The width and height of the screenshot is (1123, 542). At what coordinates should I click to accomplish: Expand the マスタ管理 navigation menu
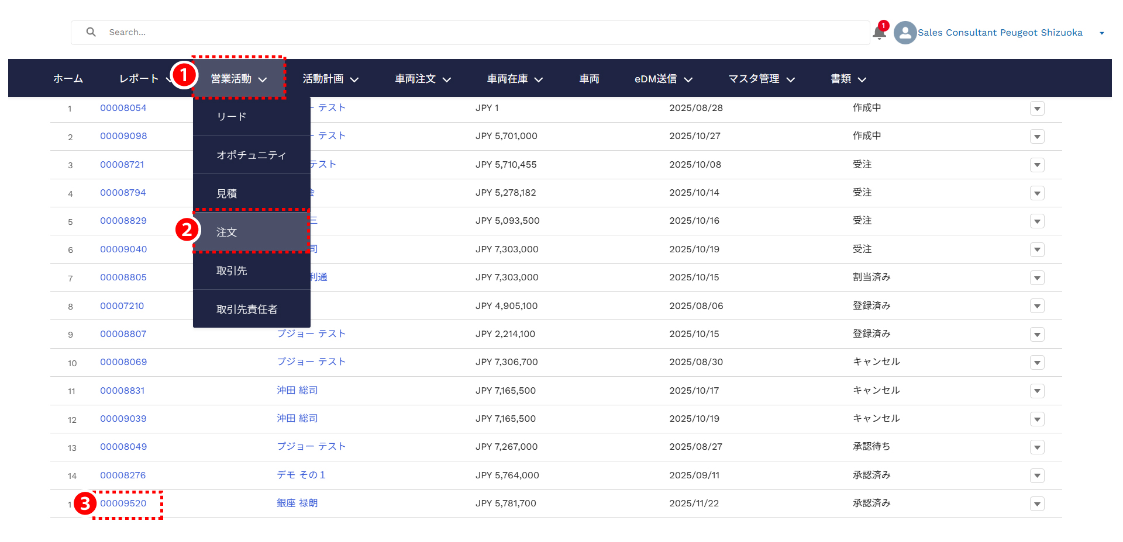(762, 79)
